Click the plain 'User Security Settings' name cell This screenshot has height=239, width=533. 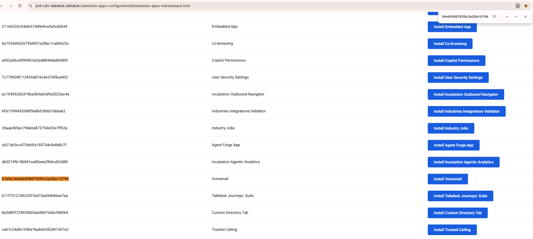pyautogui.click(x=230, y=77)
